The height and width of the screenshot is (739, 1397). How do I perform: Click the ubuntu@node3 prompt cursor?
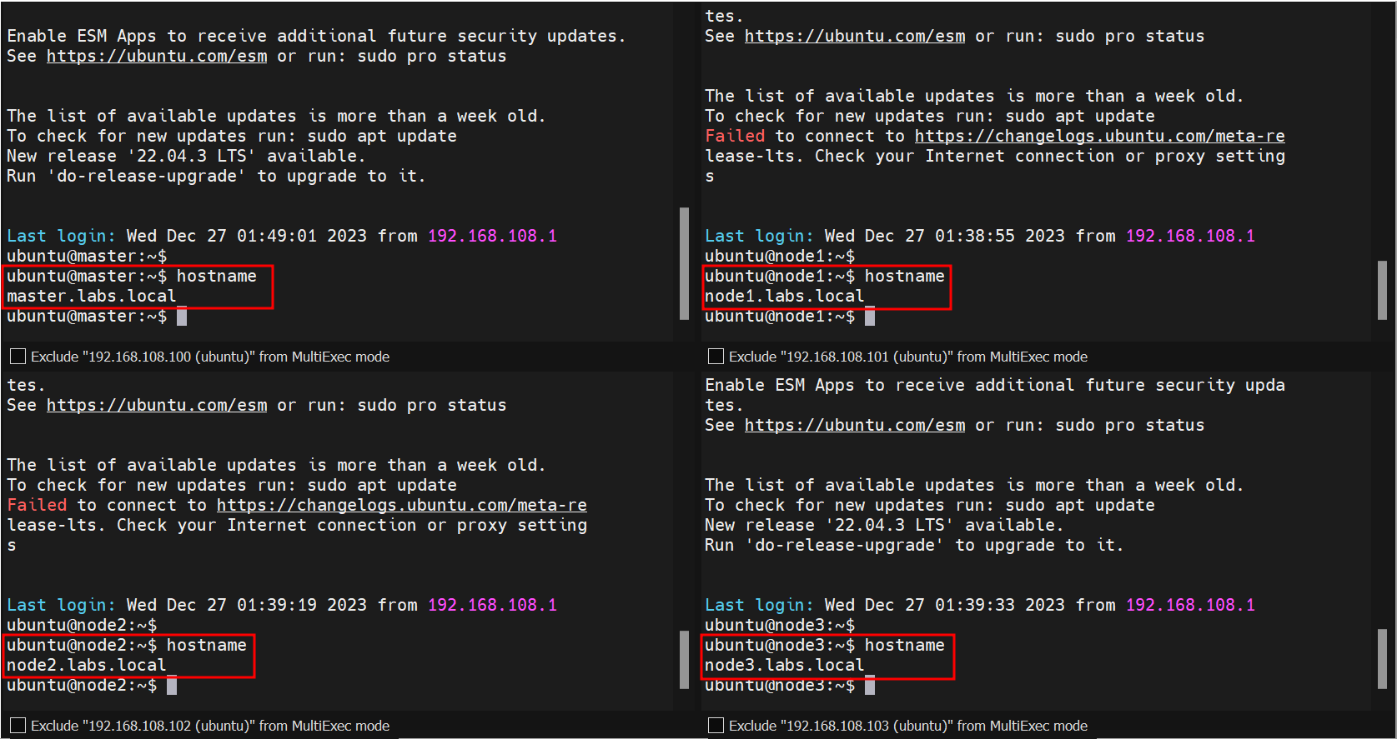point(870,686)
